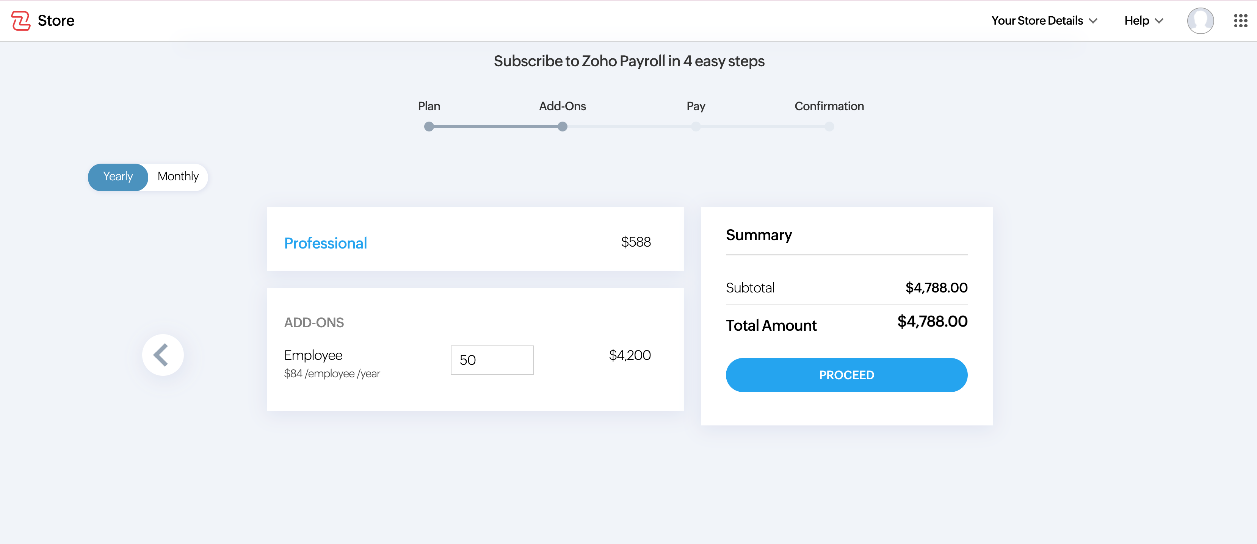Click the progress bar between Plan and Add-Ons
Image resolution: width=1257 pixels, height=544 pixels.
tap(495, 126)
